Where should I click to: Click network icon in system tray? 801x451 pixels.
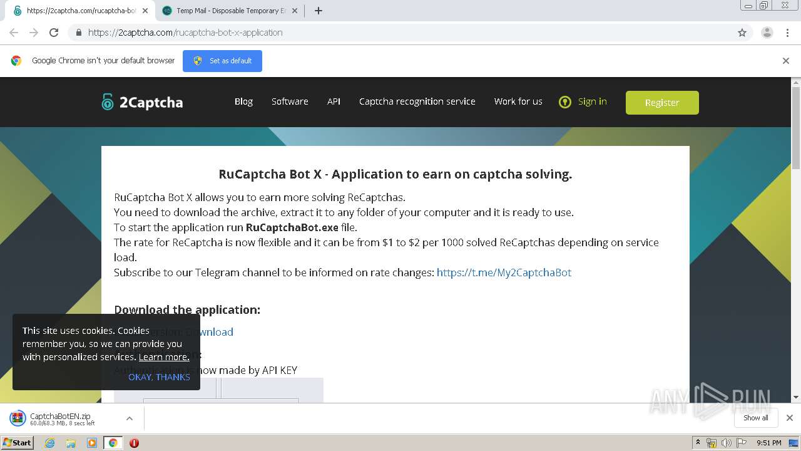pyautogui.click(x=712, y=443)
